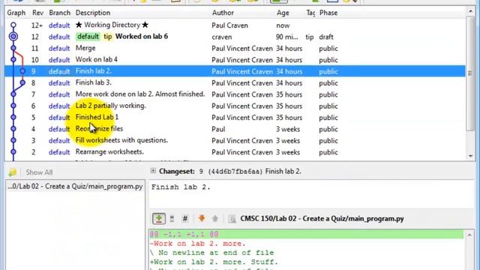Image resolution: width=480 pixels, height=270 pixels.
Task: Sort by the Graph column header
Action: [x=16, y=13]
